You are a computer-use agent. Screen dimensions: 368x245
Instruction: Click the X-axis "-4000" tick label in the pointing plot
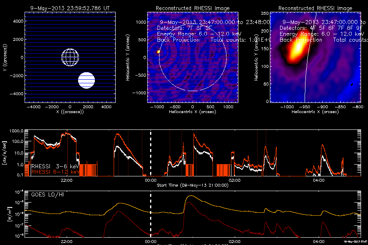[x=34, y=107]
